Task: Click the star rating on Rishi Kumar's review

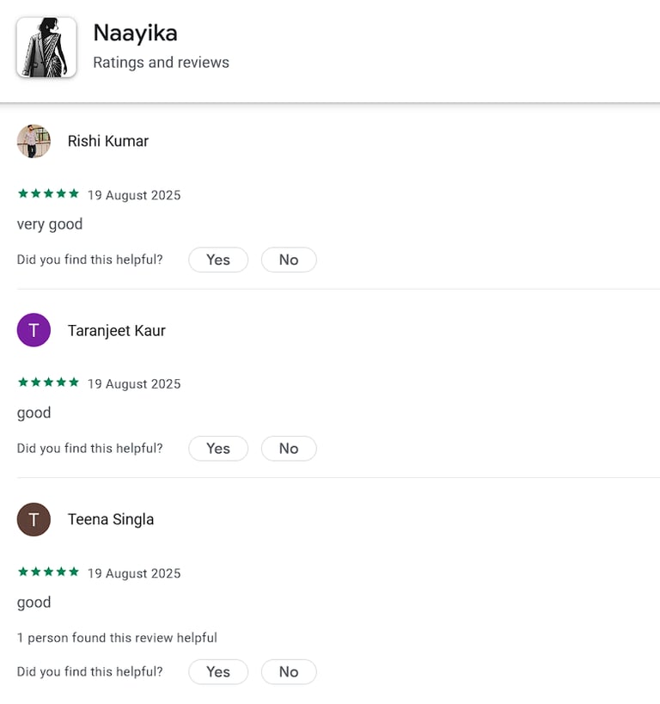Action: tap(48, 194)
